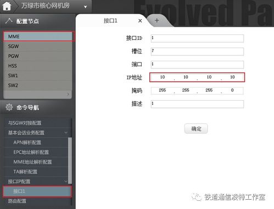Click the 槽位 input field

coord(197,51)
